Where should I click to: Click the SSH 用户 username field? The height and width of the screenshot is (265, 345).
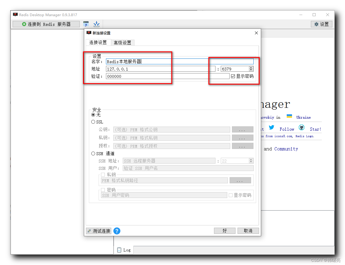click(x=188, y=168)
